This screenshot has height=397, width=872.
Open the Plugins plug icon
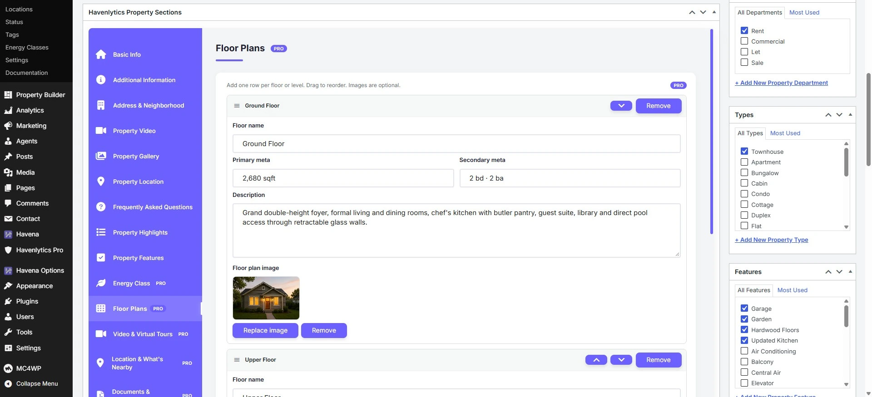8,301
